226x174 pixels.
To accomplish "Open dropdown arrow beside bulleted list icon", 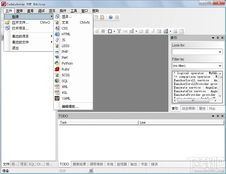I will pos(136,31).
